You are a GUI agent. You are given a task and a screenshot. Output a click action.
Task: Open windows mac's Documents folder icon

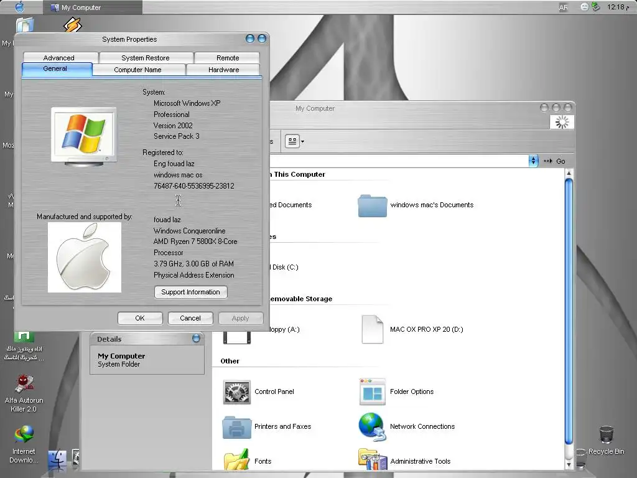[372, 205]
